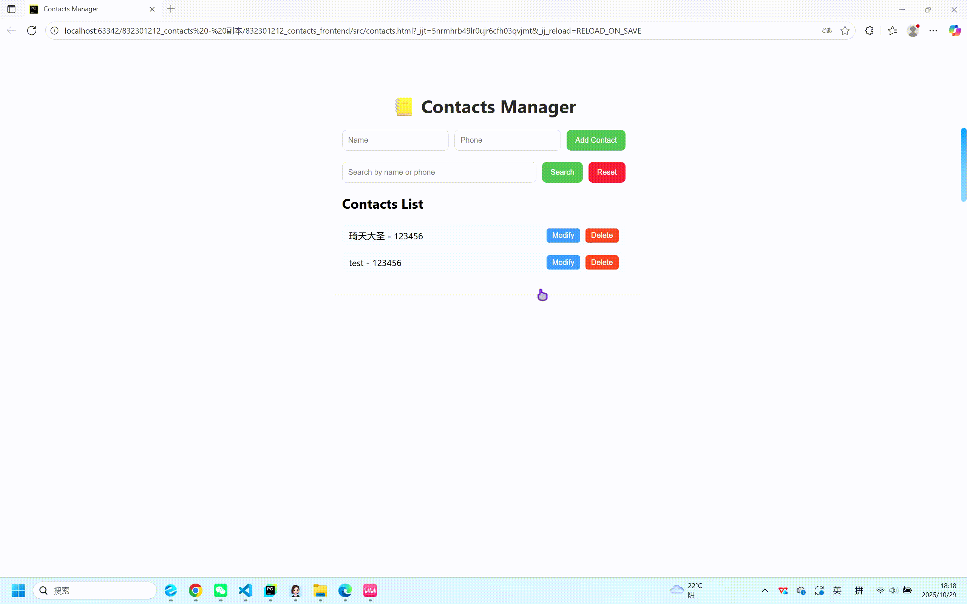Focus the Search by name or phone field
The width and height of the screenshot is (967, 604).
click(x=439, y=172)
